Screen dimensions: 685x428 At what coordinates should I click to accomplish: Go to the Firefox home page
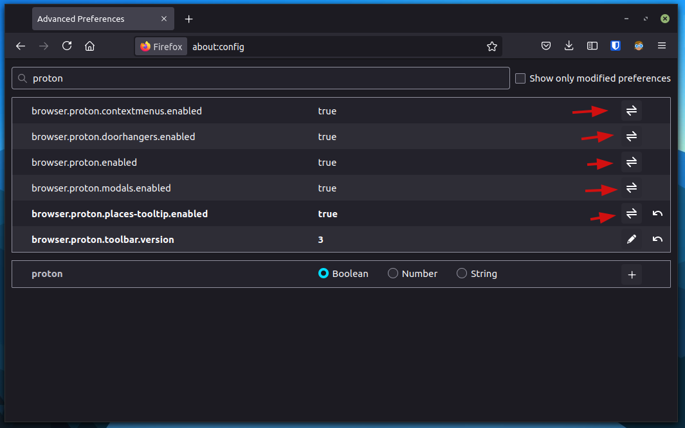click(x=90, y=46)
